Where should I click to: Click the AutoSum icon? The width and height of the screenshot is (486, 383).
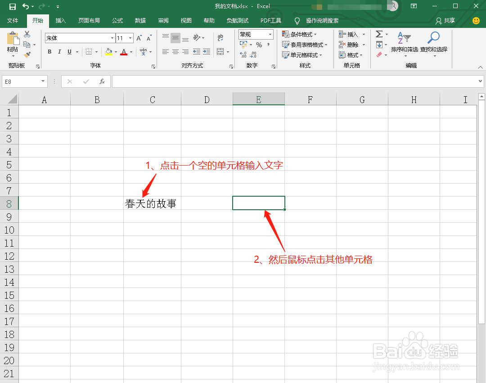click(x=379, y=34)
